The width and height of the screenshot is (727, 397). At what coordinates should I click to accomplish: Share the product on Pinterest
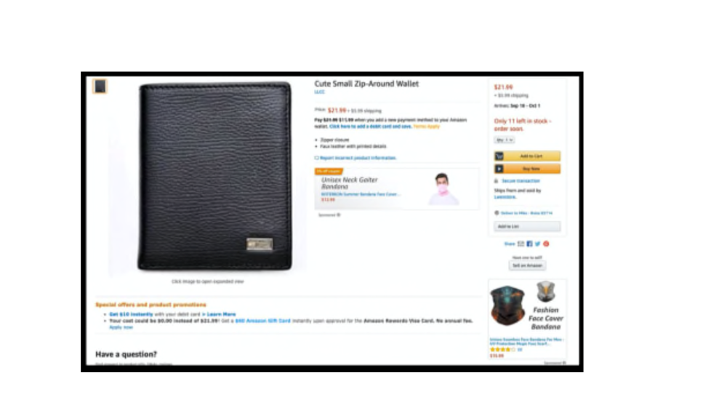(x=546, y=244)
